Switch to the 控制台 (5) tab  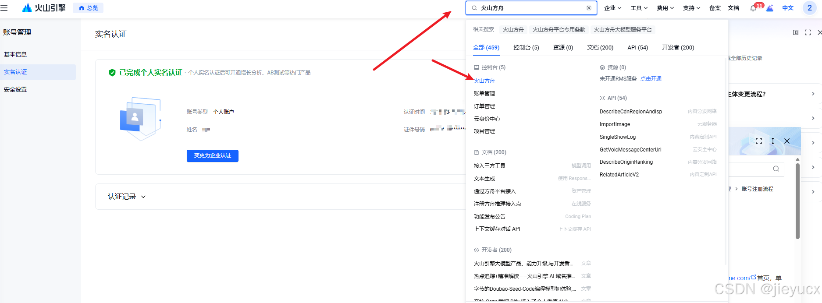pyautogui.click(x=526, y=47)
